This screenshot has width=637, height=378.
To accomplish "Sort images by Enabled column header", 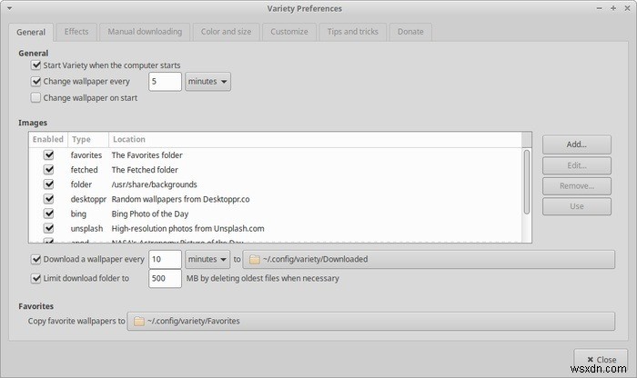I will tap(48, 140).
